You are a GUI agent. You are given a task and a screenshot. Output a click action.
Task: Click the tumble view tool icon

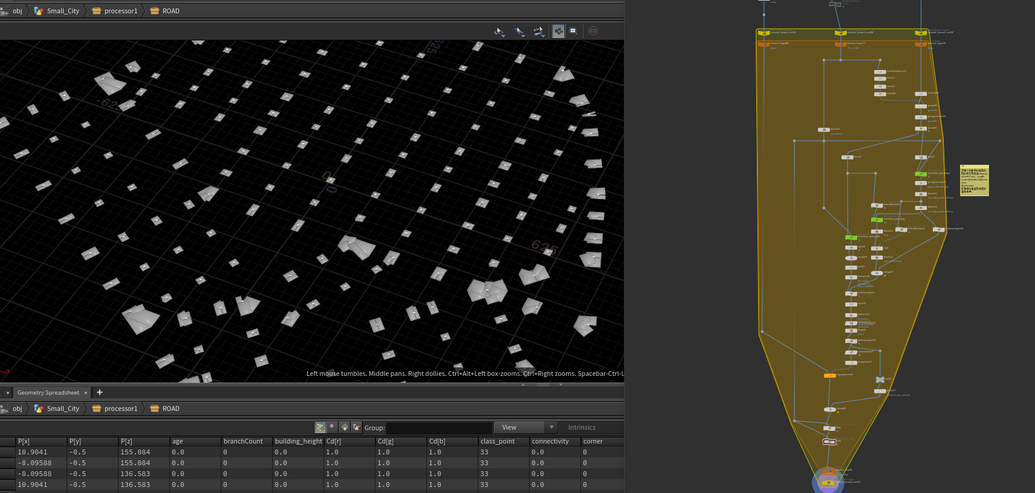(499, 31)
